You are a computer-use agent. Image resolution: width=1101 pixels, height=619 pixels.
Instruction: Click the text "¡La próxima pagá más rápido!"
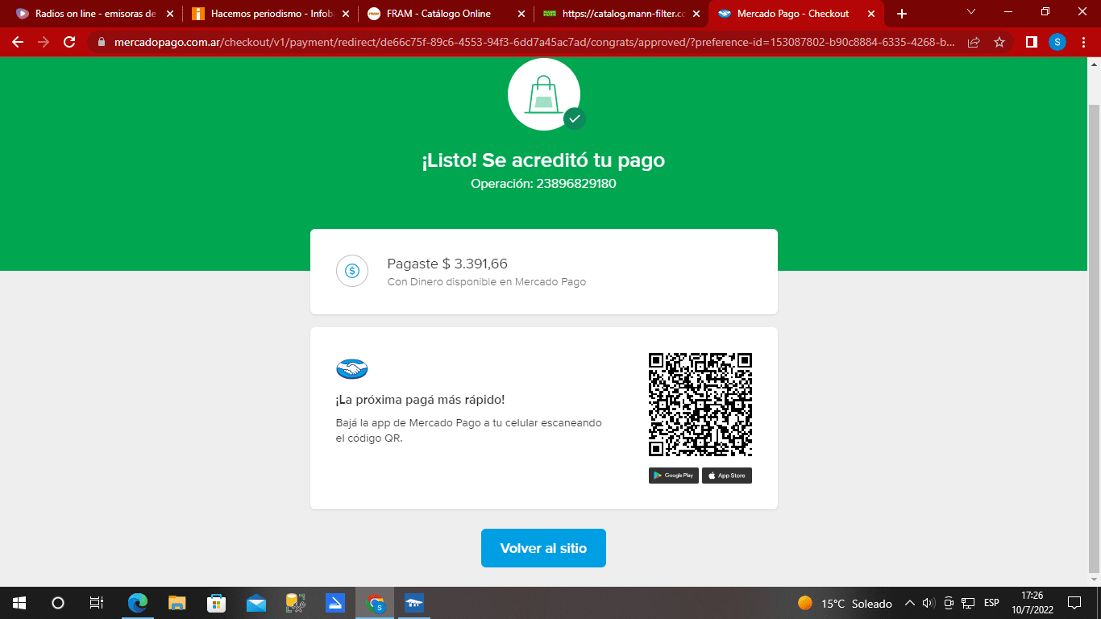[x=420, y=400]
